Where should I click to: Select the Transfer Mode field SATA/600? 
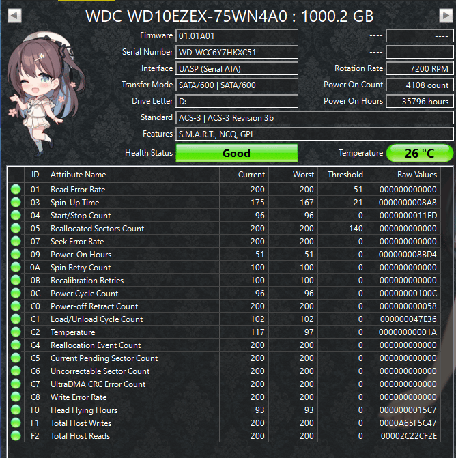237,85
